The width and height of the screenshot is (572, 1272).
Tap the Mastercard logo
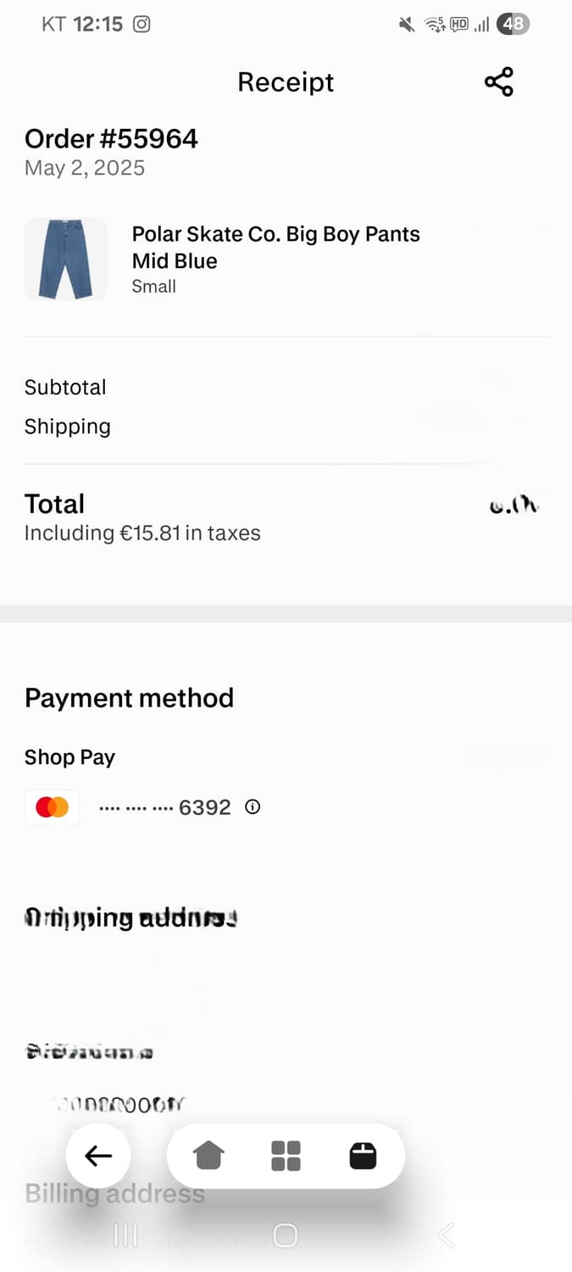pos(53,807)
